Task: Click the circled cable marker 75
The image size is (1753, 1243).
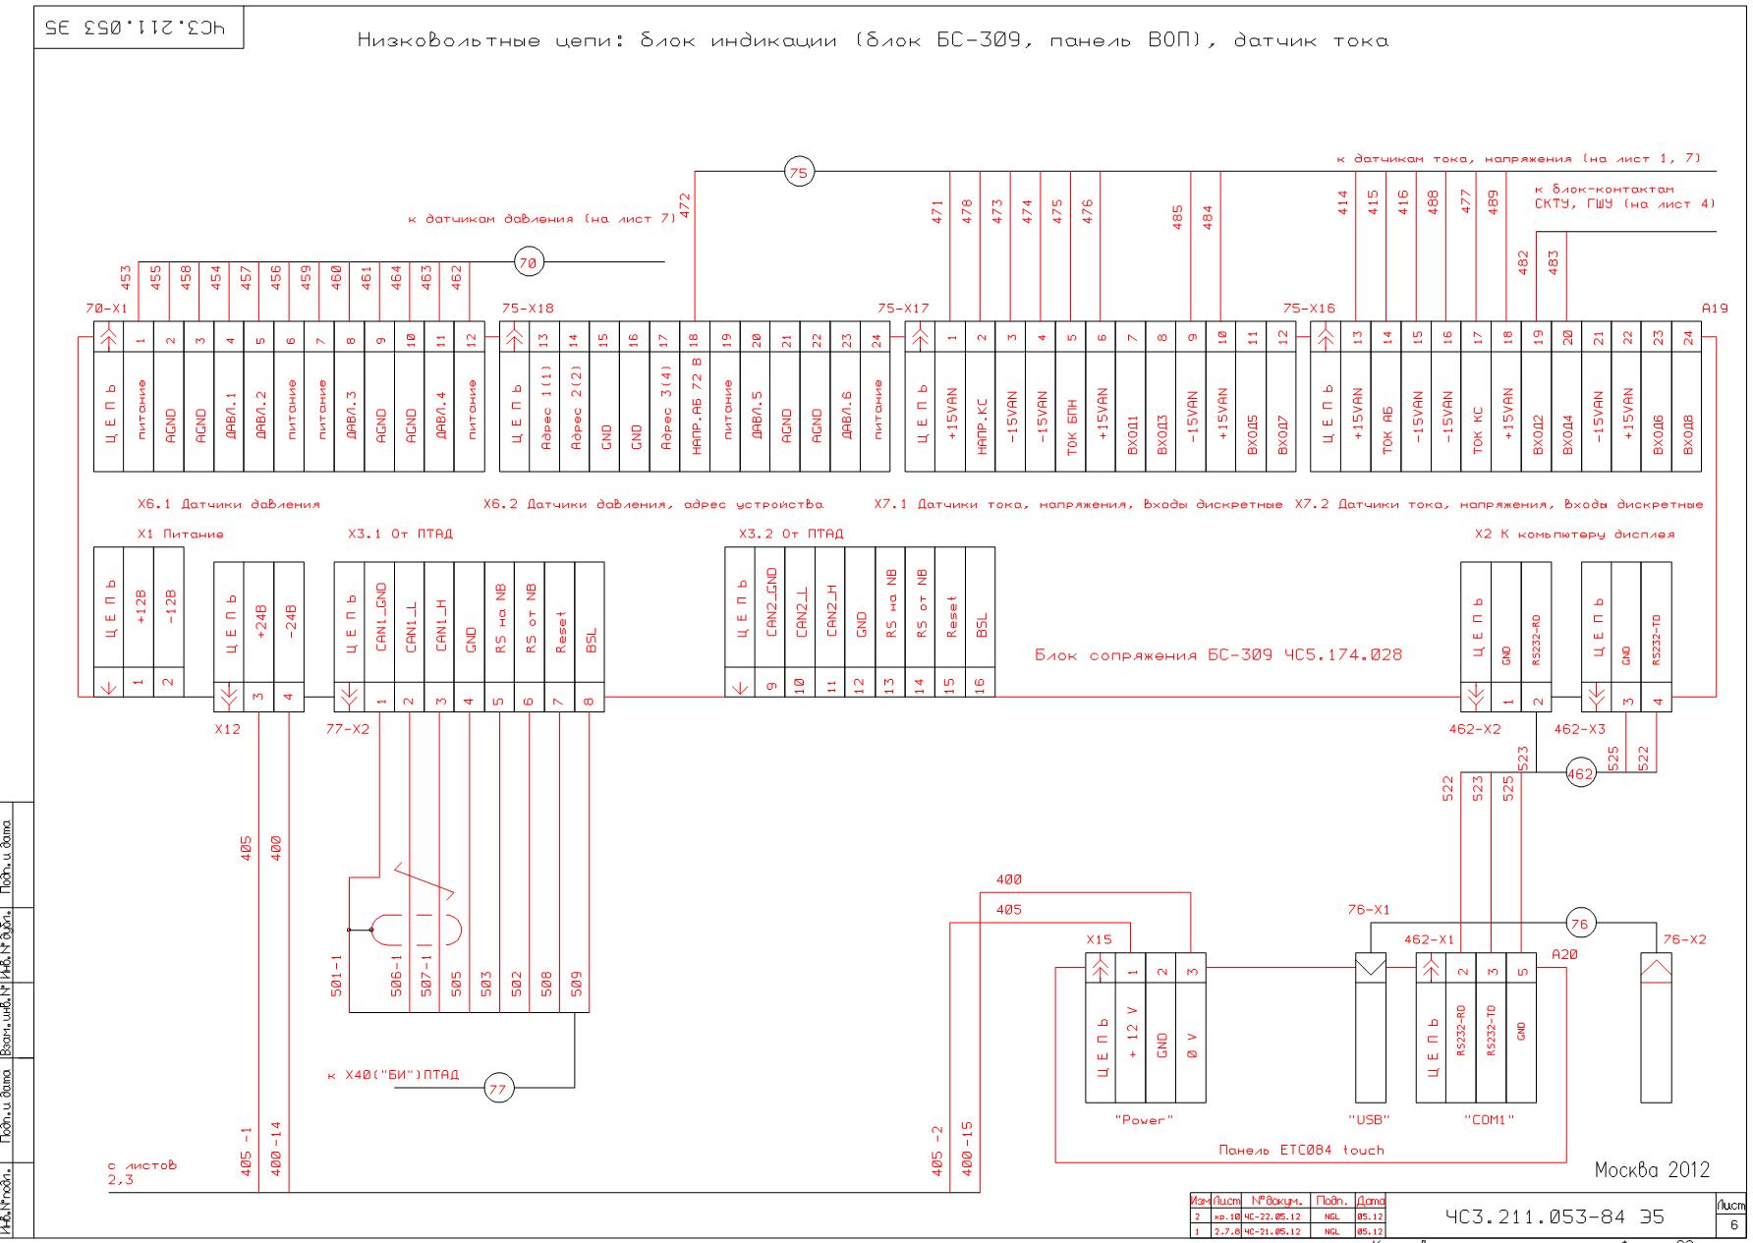Action: click(798, 173)
